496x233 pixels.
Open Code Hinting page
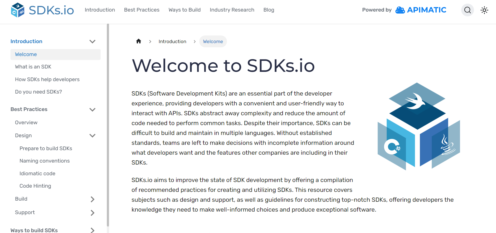pyautogui.click(x=35, y=186)
